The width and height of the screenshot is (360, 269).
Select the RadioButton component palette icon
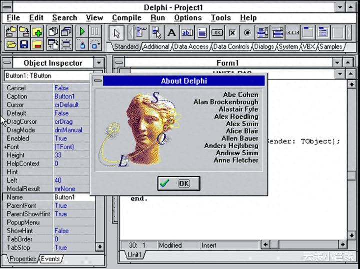point(247,33)
